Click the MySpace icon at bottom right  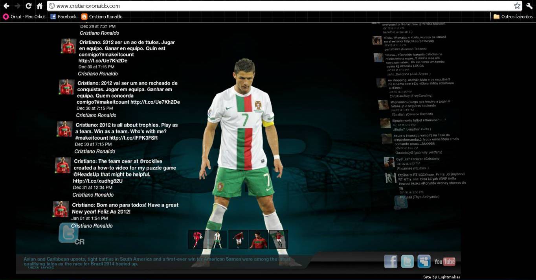click(x=424, y=261)
